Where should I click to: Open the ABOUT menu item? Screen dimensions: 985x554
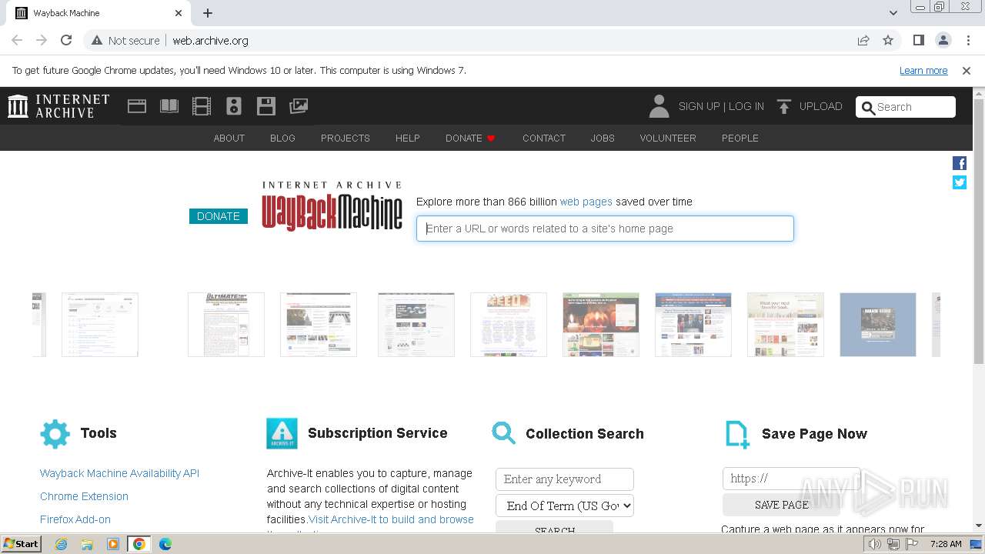coord(229,138)
